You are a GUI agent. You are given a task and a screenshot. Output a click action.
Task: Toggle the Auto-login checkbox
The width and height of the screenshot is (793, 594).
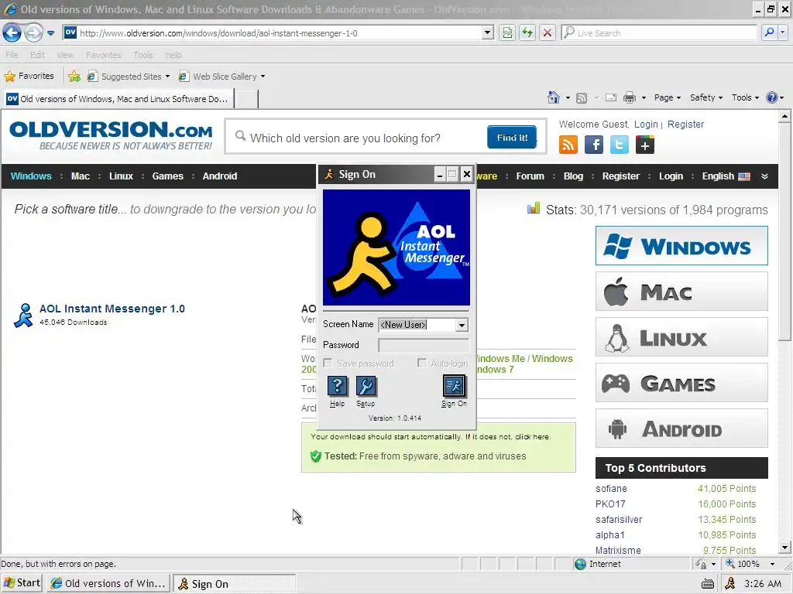click(x=422, y=364)
